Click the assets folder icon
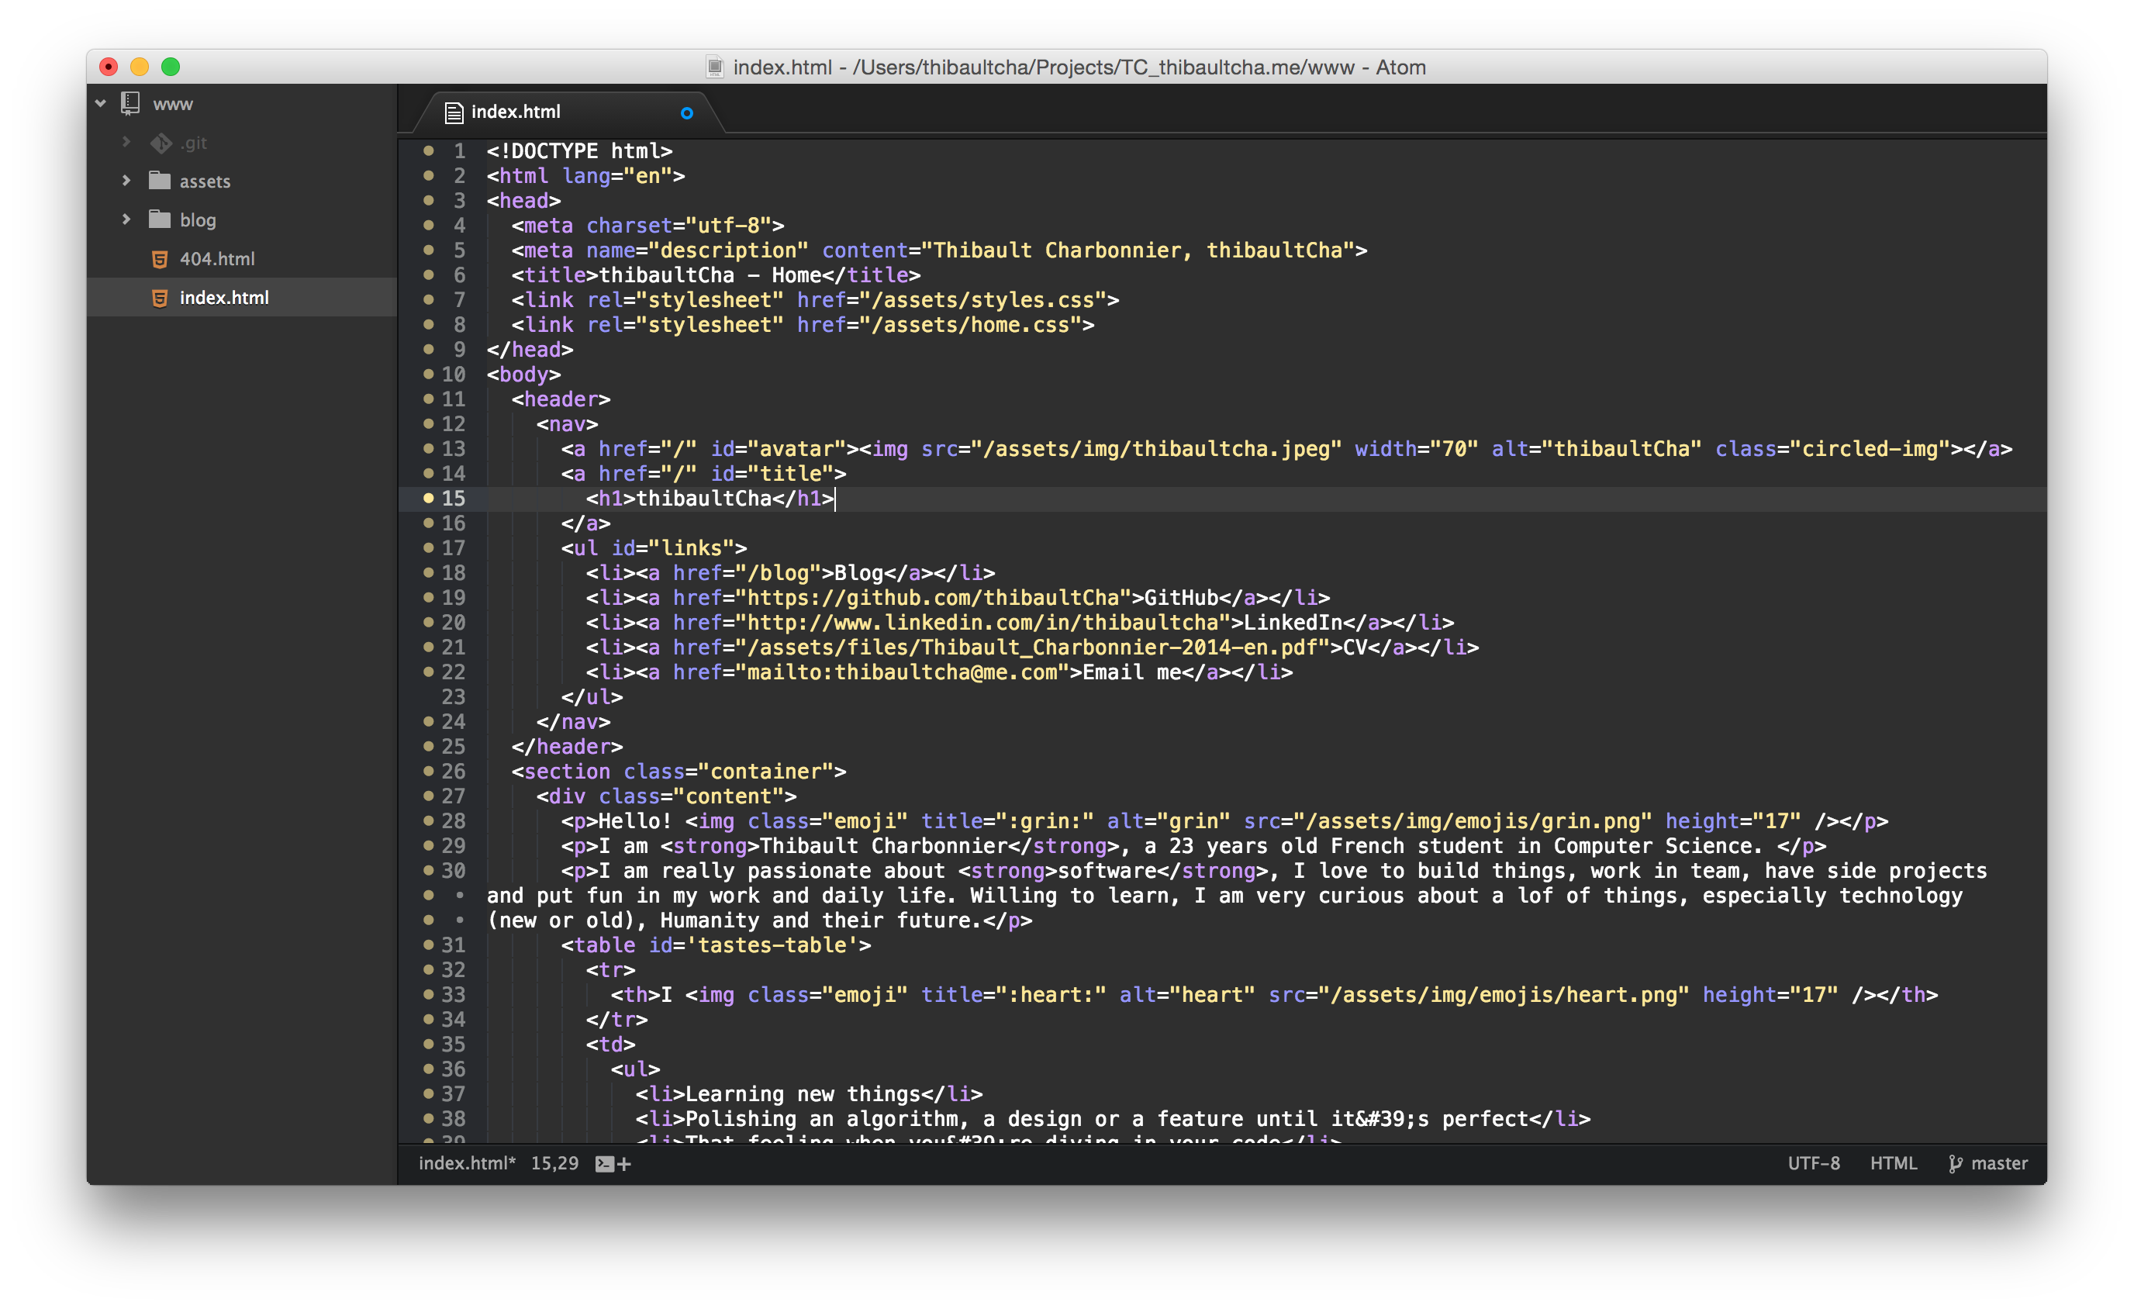Screen dimensions: 2134x1309 [160, 180]
